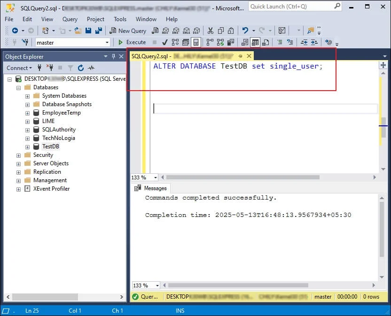Click the Save All icon
The width and height of the screenshot is (391, 316).
pos(99,31)
